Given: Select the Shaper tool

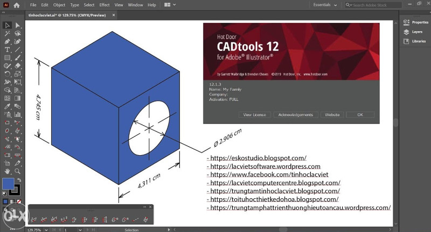Looking at the screenshot, I should tap(7, 66).
